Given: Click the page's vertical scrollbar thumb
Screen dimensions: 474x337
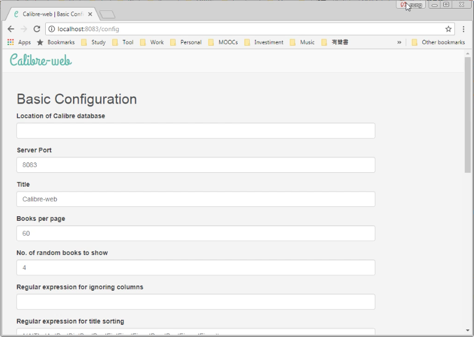Looking at the screenshot, I should coord(468,114).
